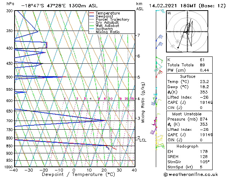
Task: Click the magenta wind barb near 700 hPa
Action: click(154, 122)
